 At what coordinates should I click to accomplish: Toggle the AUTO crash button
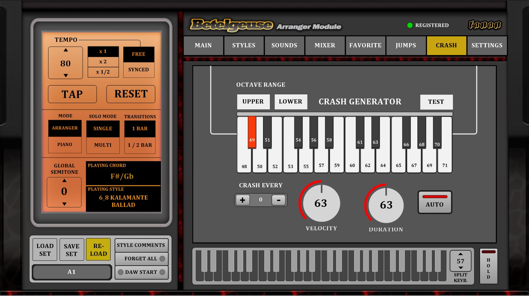pyautogui.click(x=435, y=202)
